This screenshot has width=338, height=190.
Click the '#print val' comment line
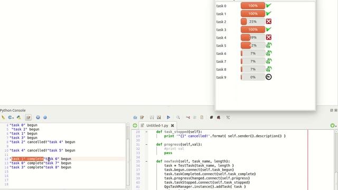tap(174, 149)
